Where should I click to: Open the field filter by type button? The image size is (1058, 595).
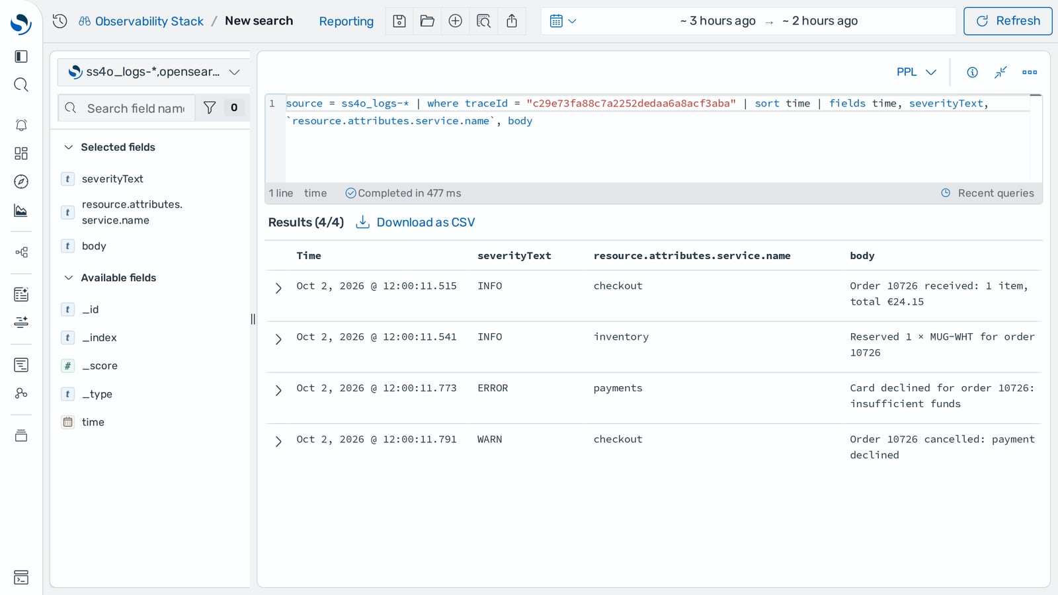[x=221, y=108]
